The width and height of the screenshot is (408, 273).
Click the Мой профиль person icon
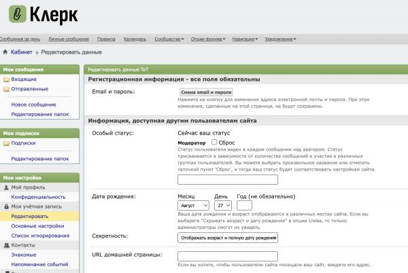point(7,187)
